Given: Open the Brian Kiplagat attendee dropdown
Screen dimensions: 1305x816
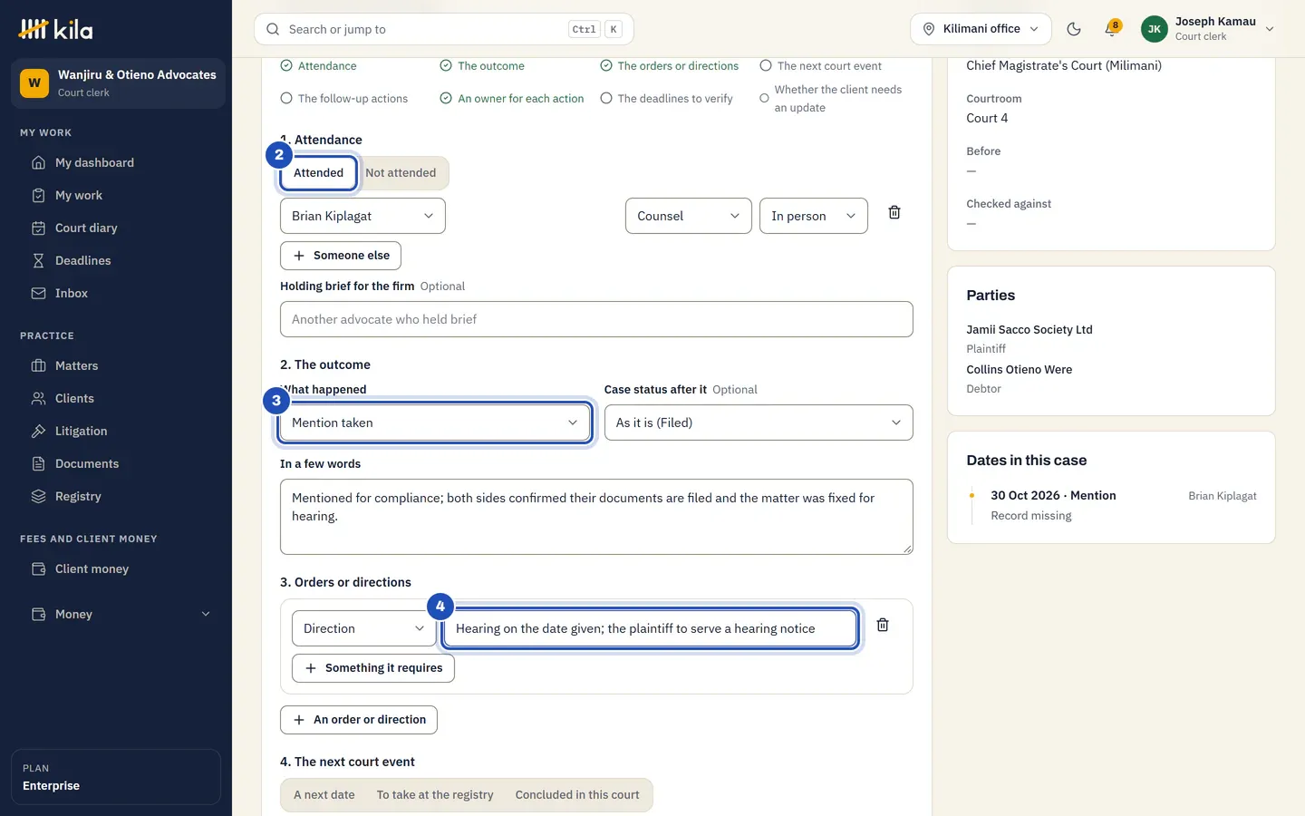Looking at the screenshot, I should pos(362,216).
